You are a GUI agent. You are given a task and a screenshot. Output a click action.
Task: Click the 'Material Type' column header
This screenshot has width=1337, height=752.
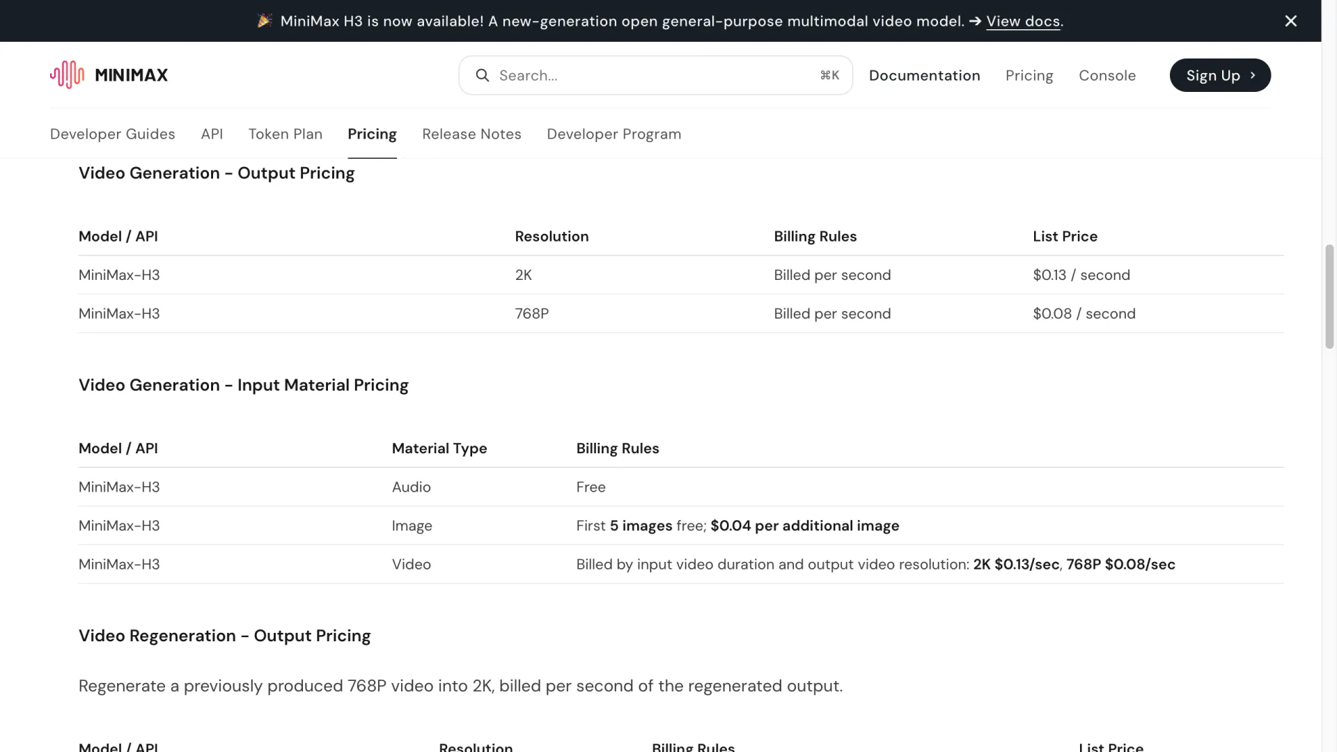[x=439, y=448]
